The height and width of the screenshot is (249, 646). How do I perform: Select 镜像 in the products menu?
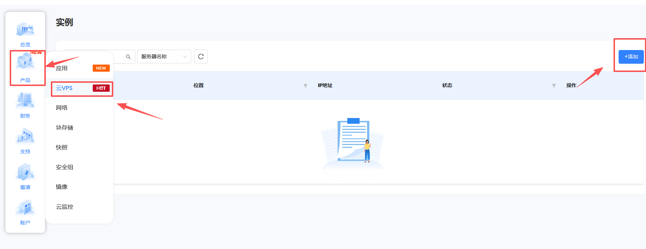pos(62,187)
